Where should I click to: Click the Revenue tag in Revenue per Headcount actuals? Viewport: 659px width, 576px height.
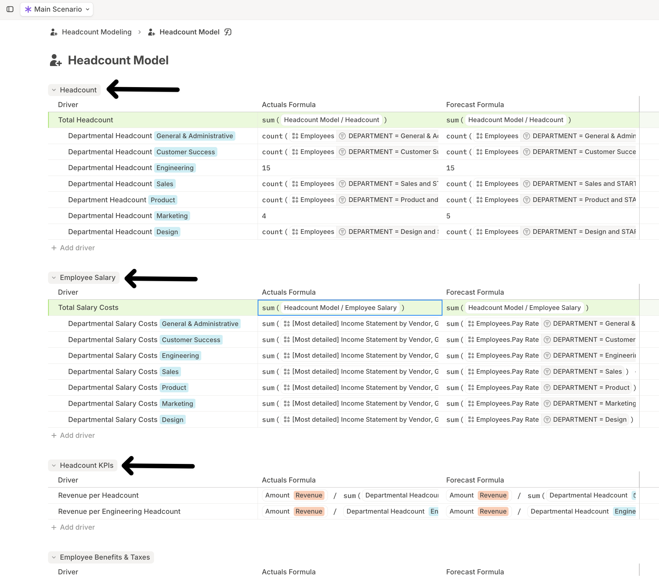point(309,495)
